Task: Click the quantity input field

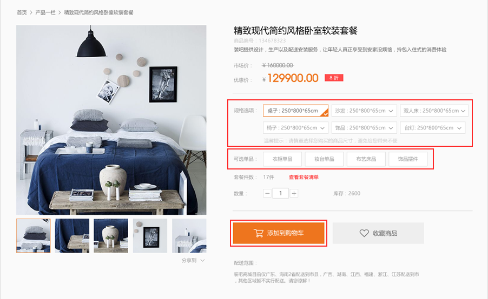Action: (280, 193)
